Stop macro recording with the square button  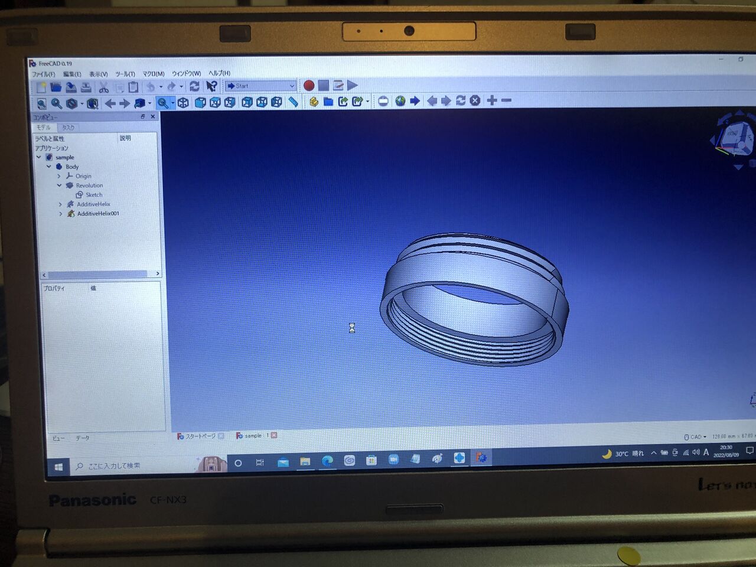tap(324, 86)
